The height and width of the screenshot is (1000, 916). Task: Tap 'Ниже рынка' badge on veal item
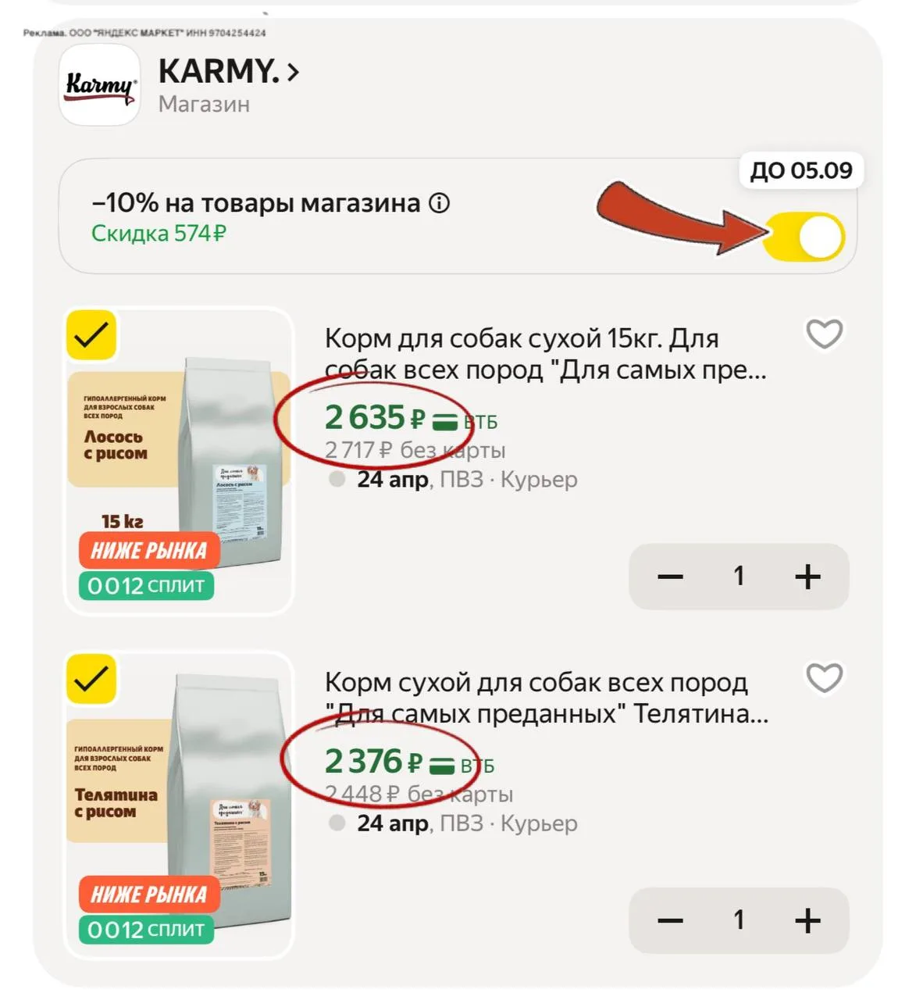tap(149, 895)
